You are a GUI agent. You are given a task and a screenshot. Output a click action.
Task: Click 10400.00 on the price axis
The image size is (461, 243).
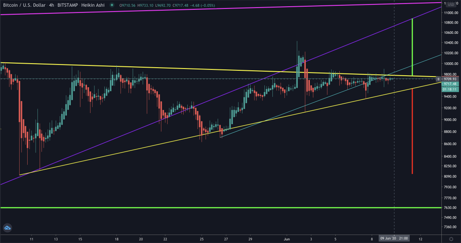(x=450, y=43)
